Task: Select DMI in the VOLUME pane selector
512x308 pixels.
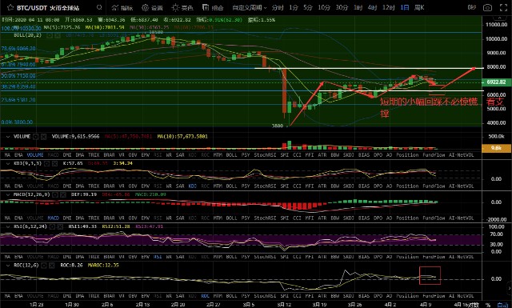Action: coord(67,155)
